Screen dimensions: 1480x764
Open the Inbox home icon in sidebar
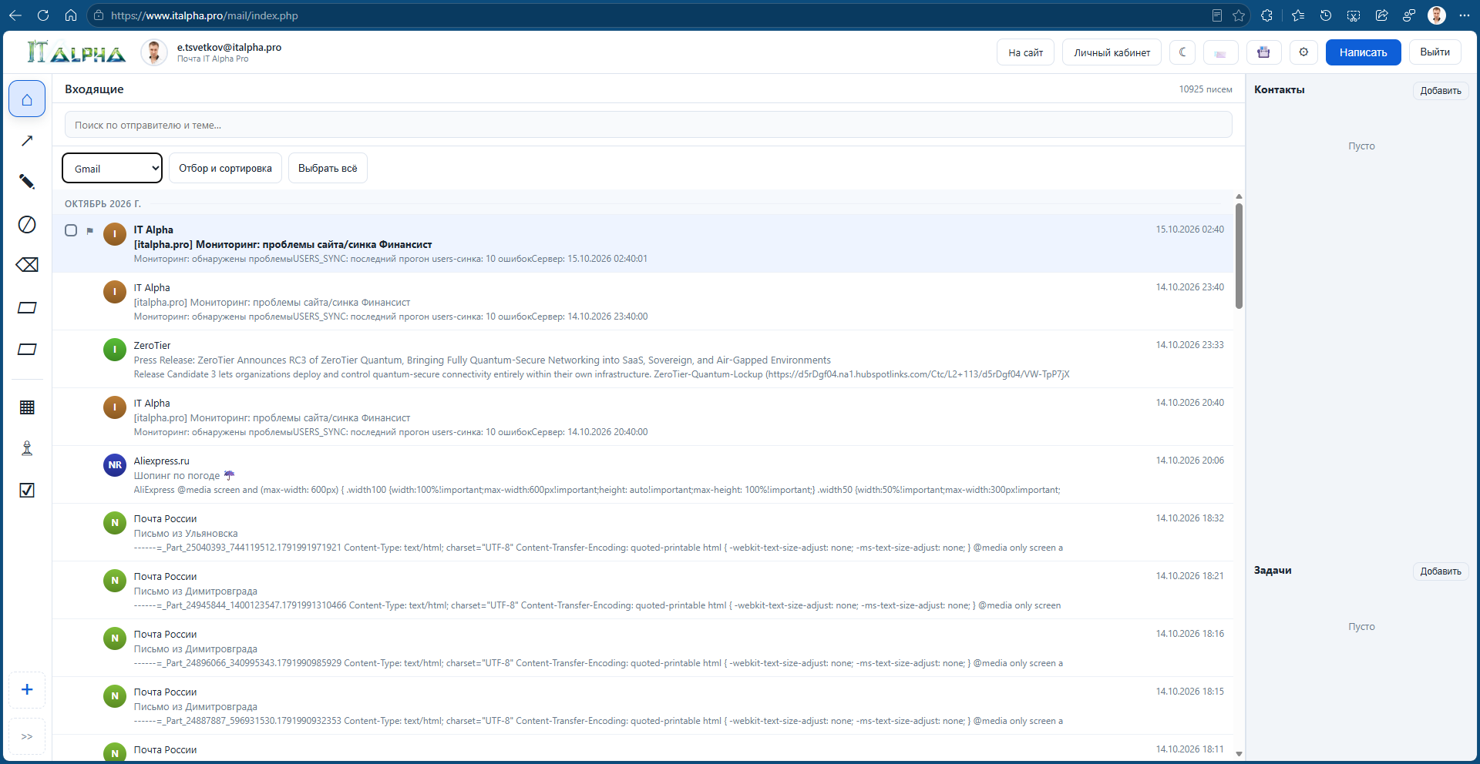point(27,99)
